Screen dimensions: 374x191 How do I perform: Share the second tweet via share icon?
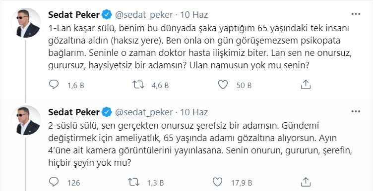click(x=306, y=182)
